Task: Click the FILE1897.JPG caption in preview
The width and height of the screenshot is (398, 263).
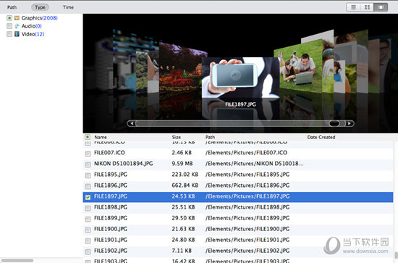Action: (240, 104)
